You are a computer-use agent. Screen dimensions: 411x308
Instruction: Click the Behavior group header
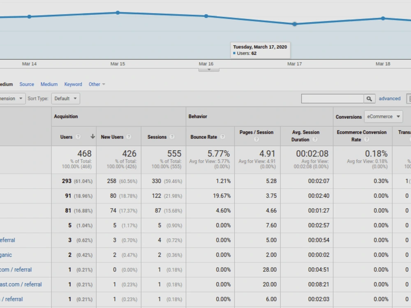point(198,117)
